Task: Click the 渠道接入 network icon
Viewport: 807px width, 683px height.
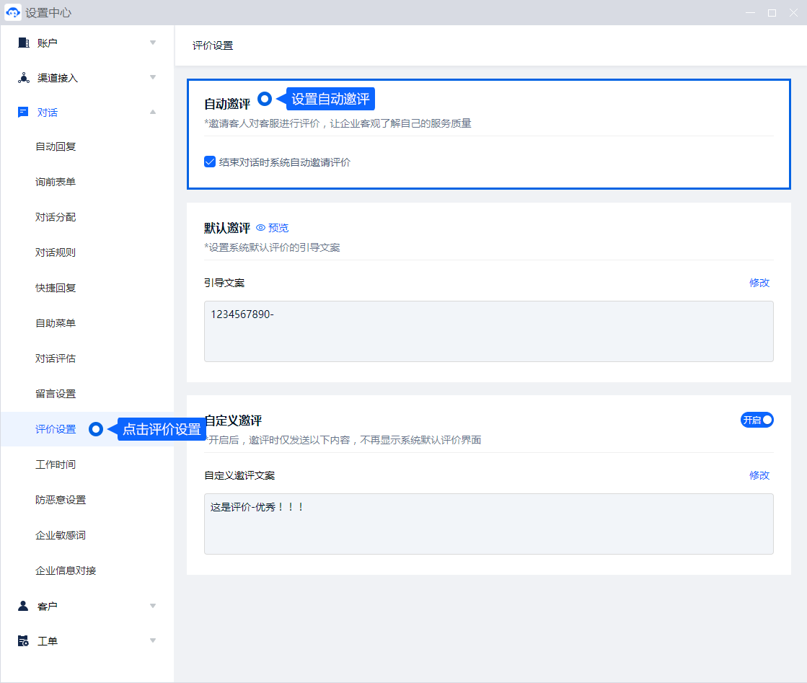Action: point(23,78)
